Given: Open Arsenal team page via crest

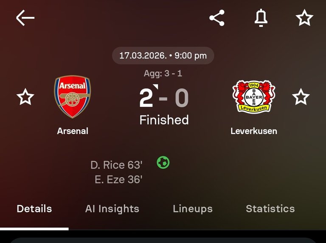Looking at the screenshot, I should coord(73,97).
